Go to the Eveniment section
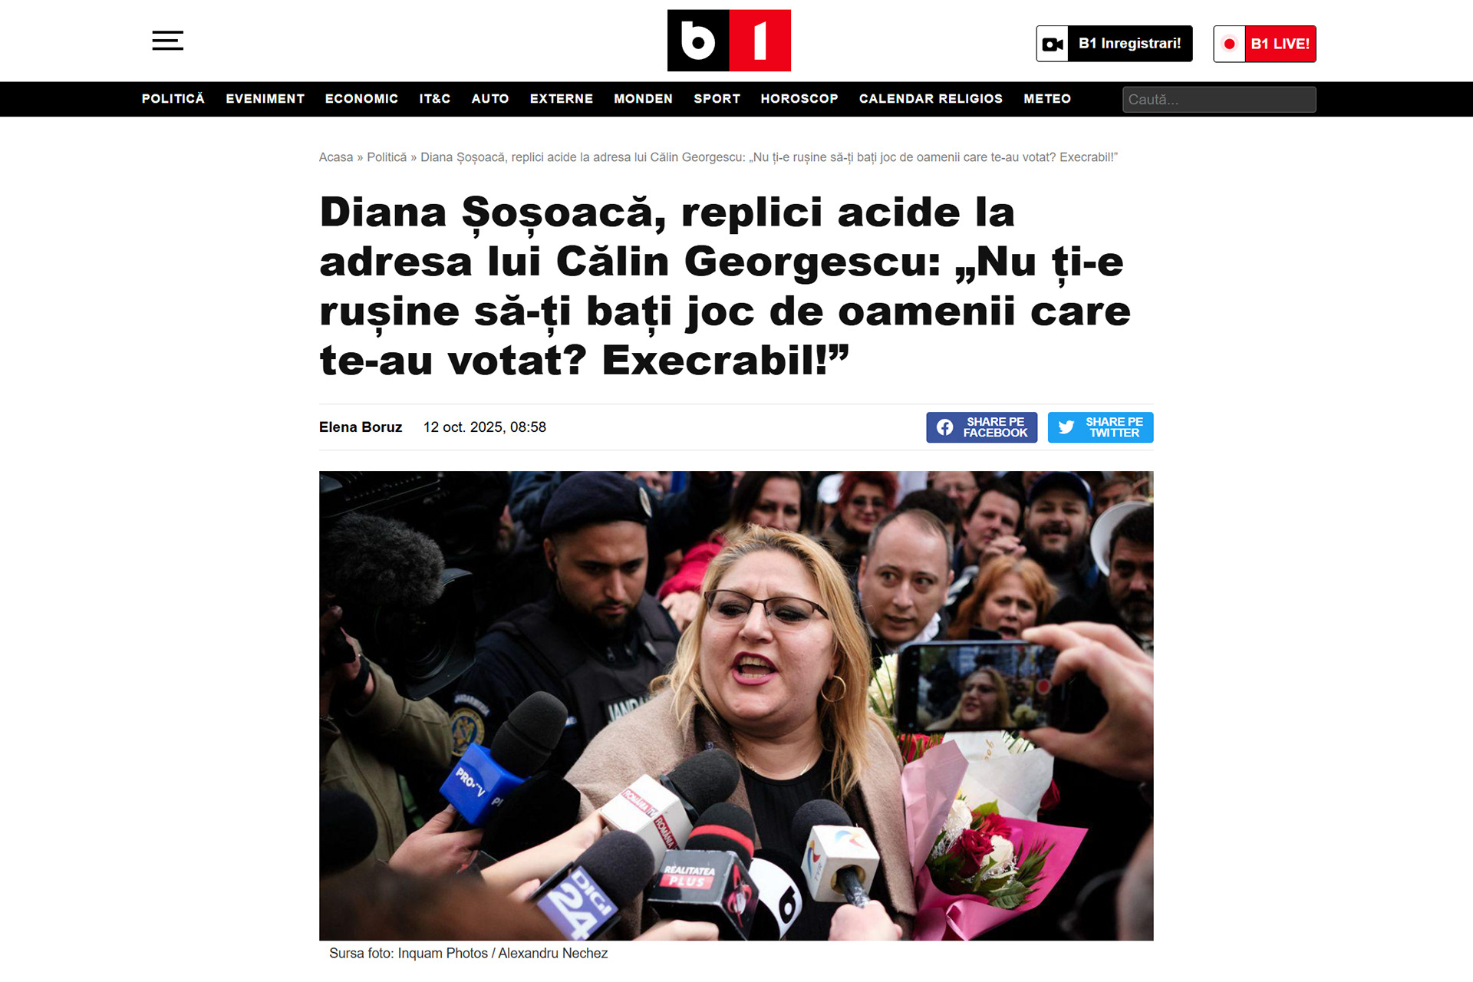Image resolution: width=1473 pixels, height=982 pixels. pyautogui.click(x=265, y=99)
